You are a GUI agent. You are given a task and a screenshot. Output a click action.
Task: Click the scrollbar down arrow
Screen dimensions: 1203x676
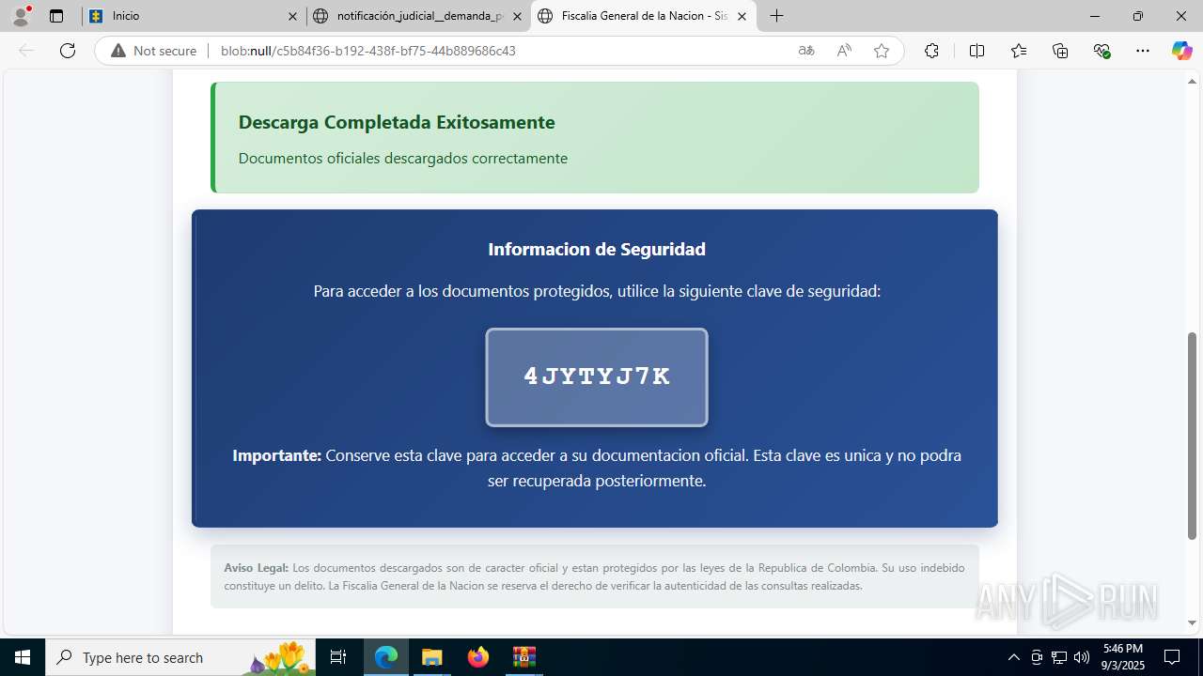coord(1193,622)
